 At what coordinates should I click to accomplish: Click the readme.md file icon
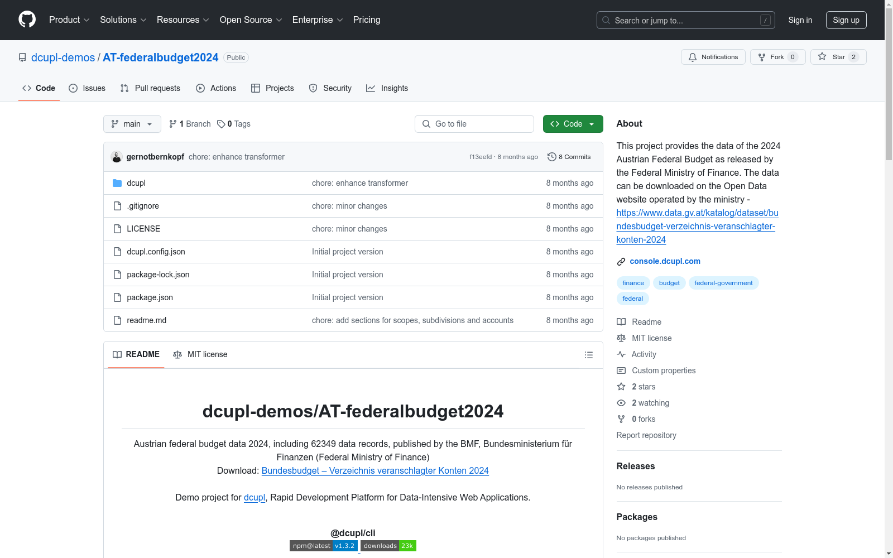(x=117, y=320)
